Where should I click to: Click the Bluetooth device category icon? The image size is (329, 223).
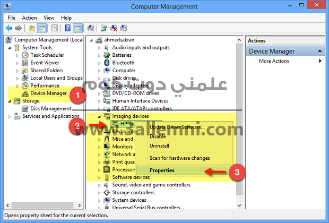coord(107,63)
